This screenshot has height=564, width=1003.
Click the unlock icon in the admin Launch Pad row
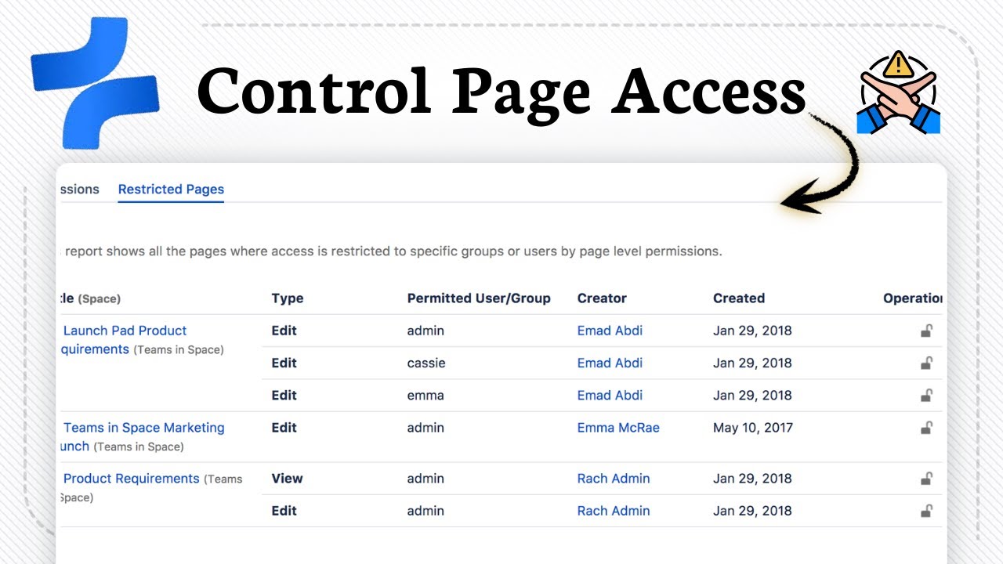coord(926,331)
